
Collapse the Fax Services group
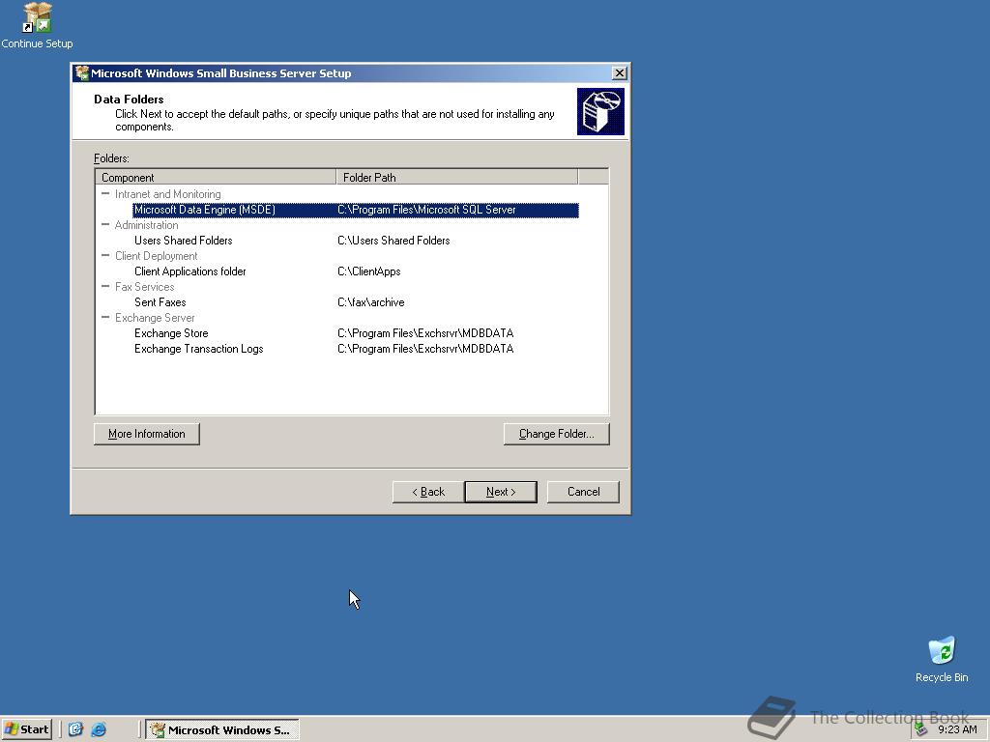pyautogui.click(x=105, y=286)
